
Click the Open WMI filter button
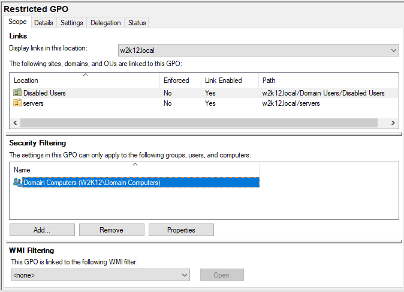coord(222,275)
